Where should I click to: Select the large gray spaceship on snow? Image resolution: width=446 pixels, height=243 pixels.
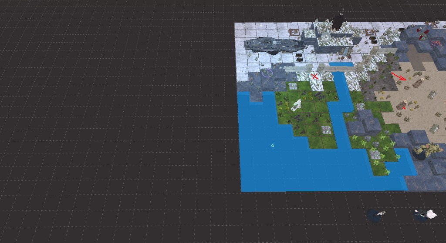pyautogui.click(x=274, y=45)
